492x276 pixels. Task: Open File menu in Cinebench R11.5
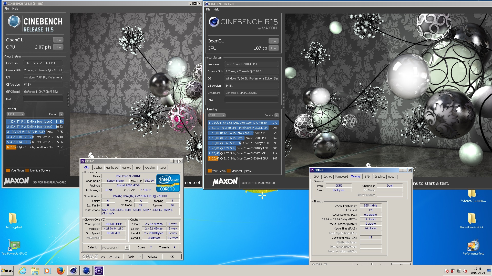click(x=7, y=9)
